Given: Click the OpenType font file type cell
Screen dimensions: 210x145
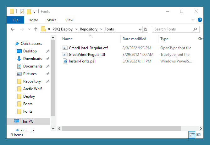Looking at the screenshot, I should 176,48.
